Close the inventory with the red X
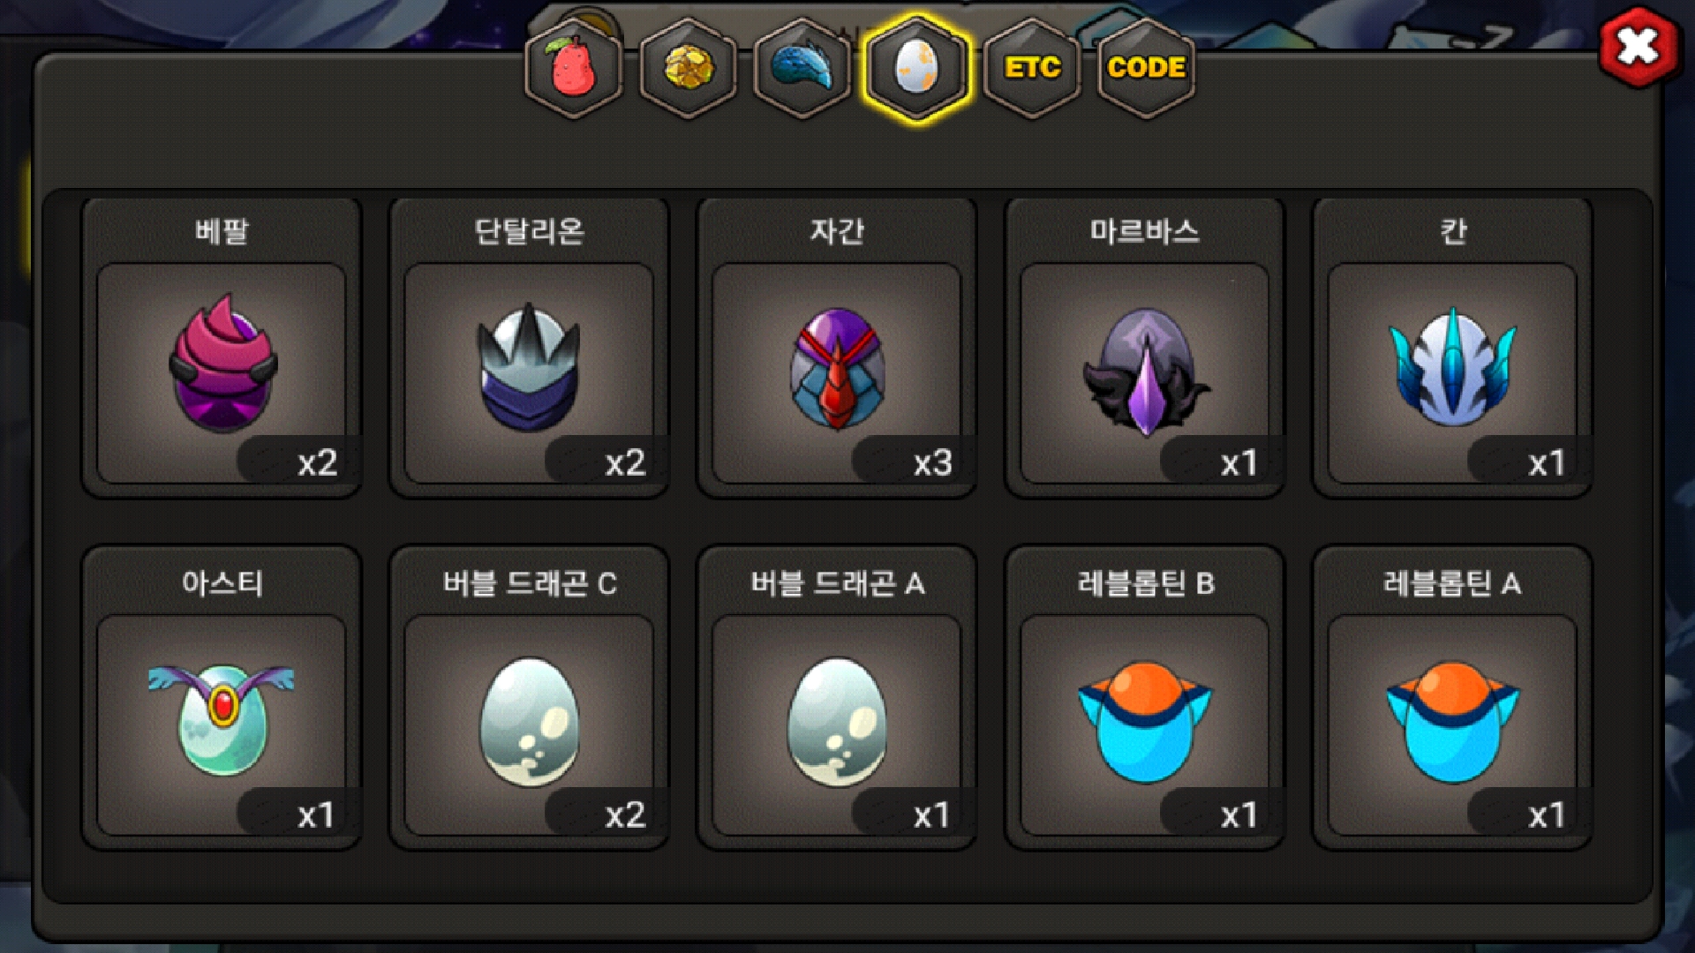 click(x=1638, y=47)
